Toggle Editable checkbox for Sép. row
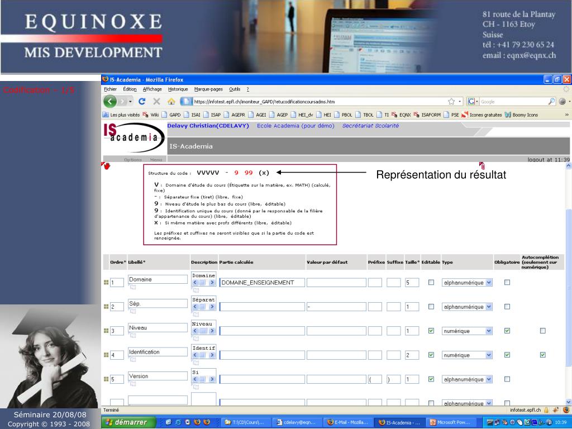 [431, 307]
